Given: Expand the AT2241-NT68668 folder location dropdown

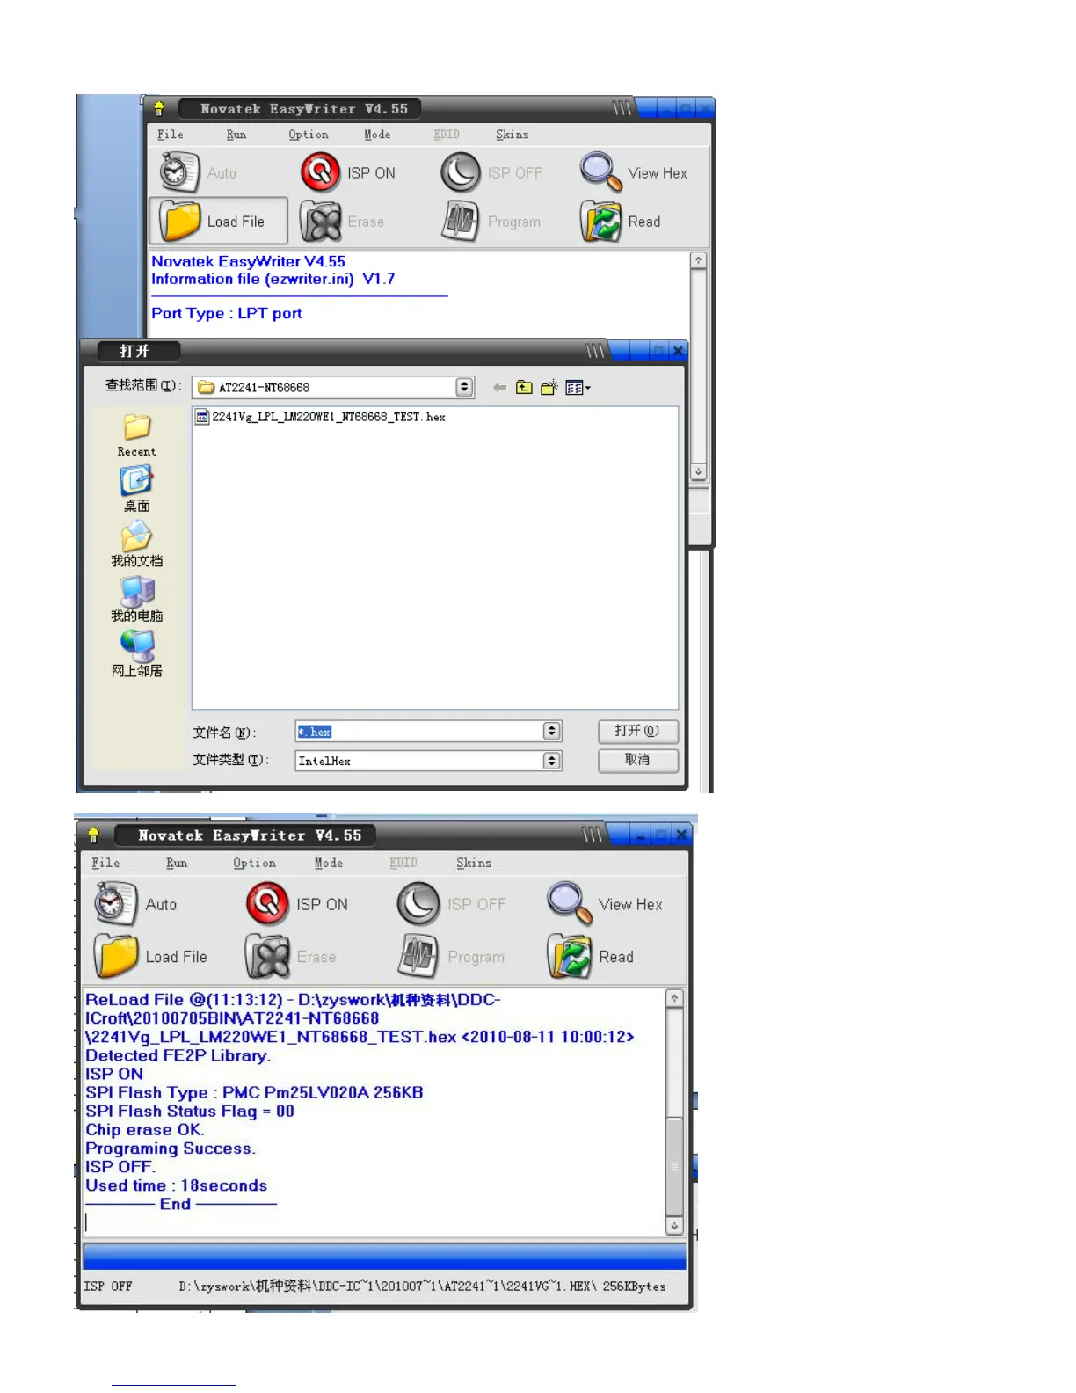Looking at the screenshot, I should pos(464,387).
